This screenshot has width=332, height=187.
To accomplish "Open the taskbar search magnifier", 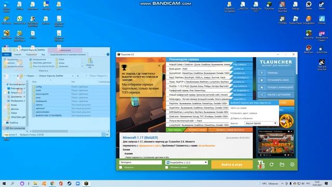I will (x=12, y=183).
